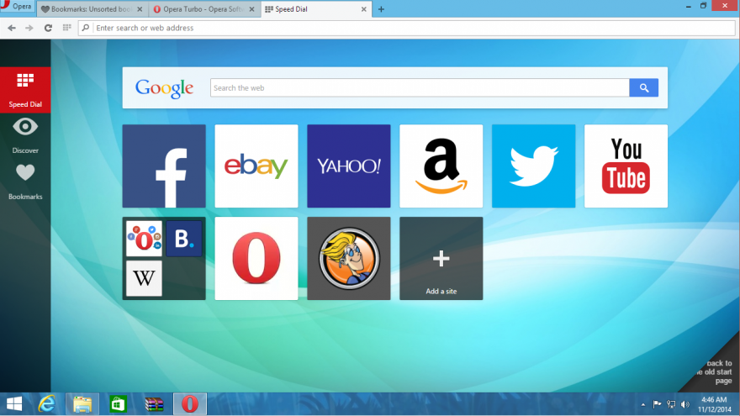740x416 pixels.
Task: Open the YouTube speed dial tile
Action: 626,166
